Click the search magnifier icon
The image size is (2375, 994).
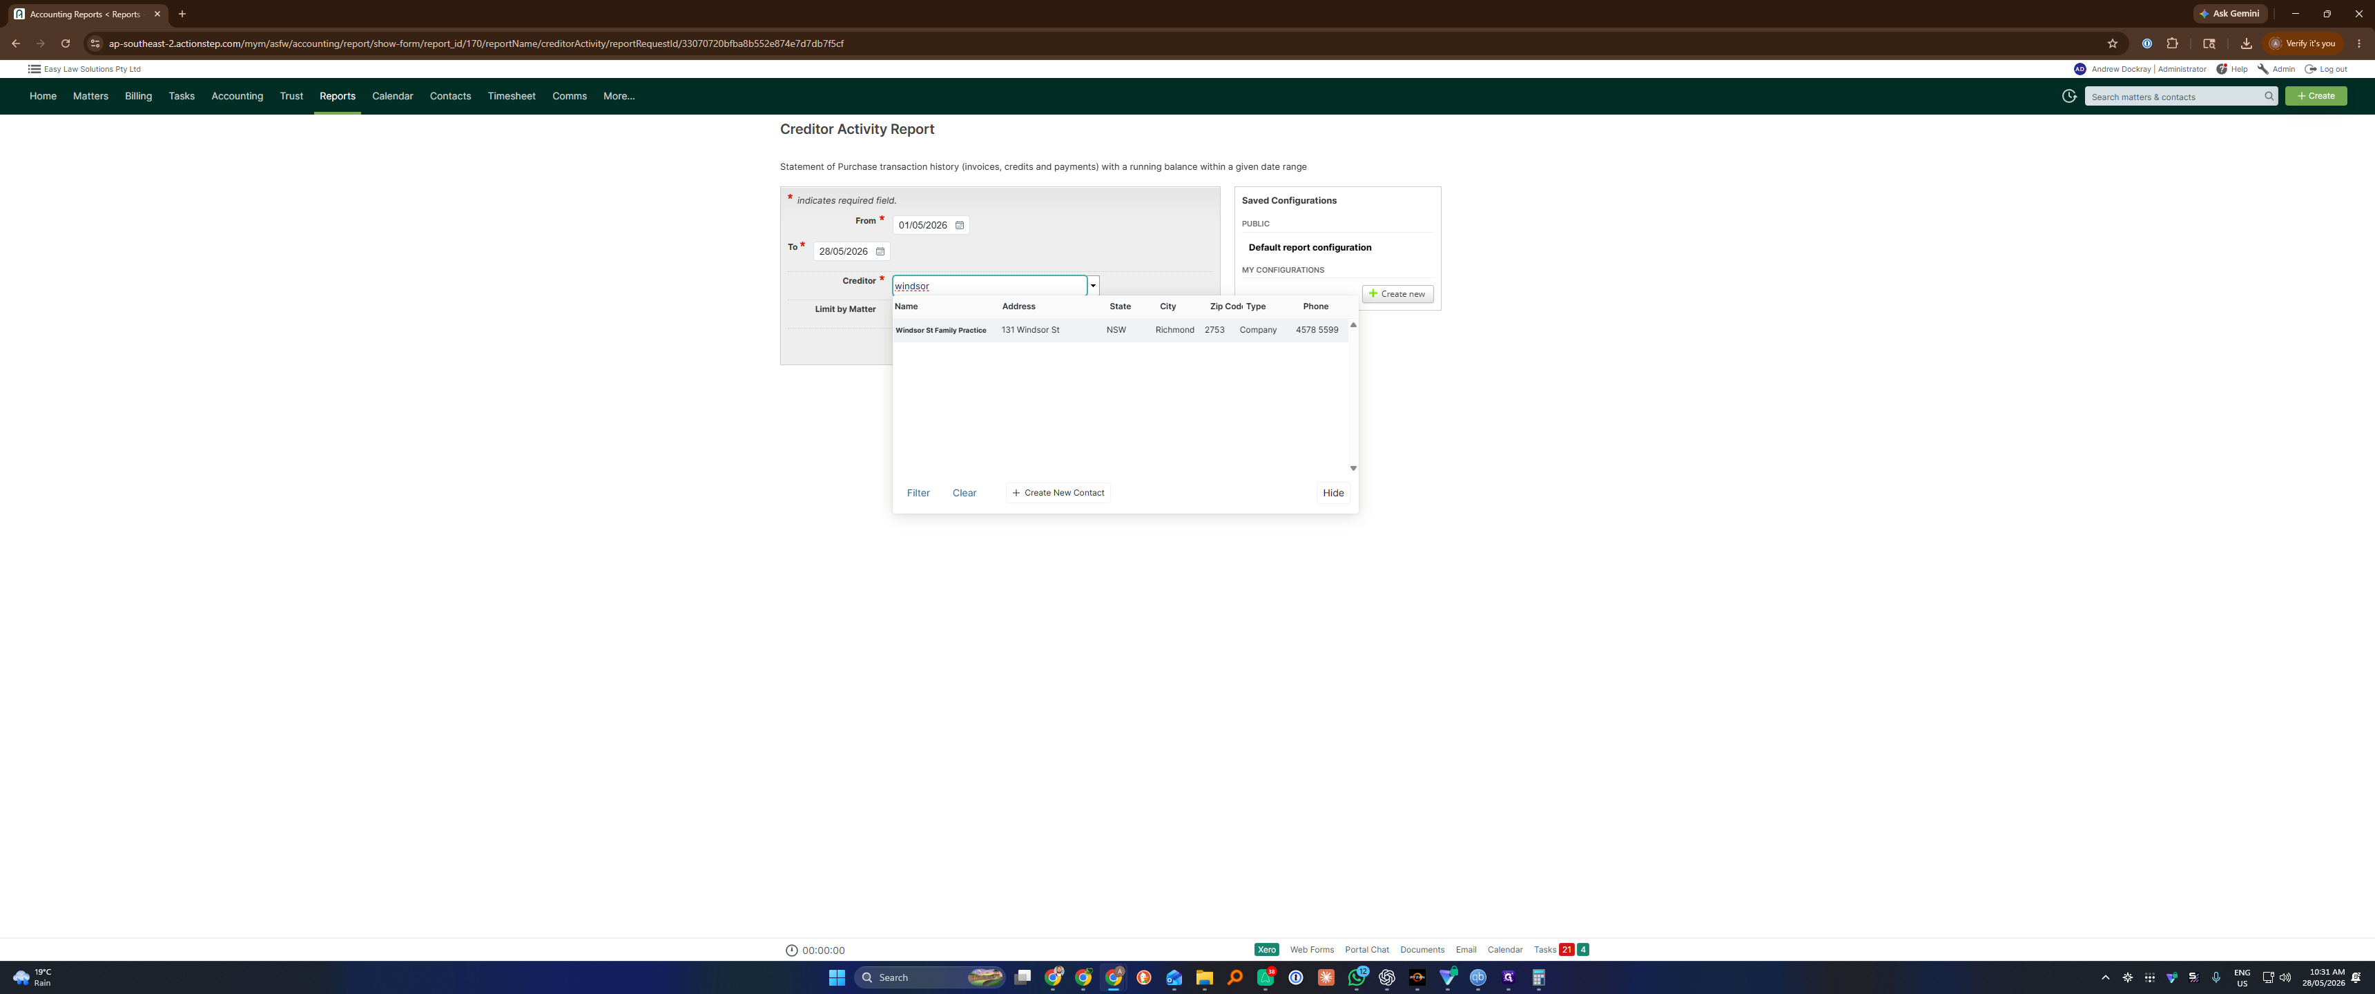(2268, 96)
